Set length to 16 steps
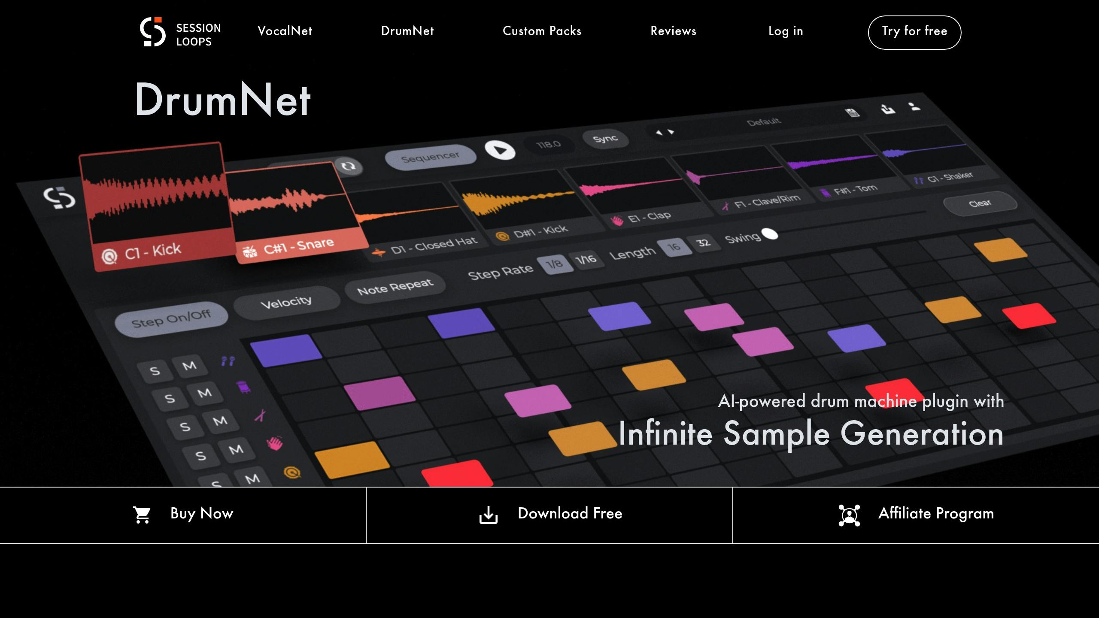The image size is (1099, 618). point(674,247)
